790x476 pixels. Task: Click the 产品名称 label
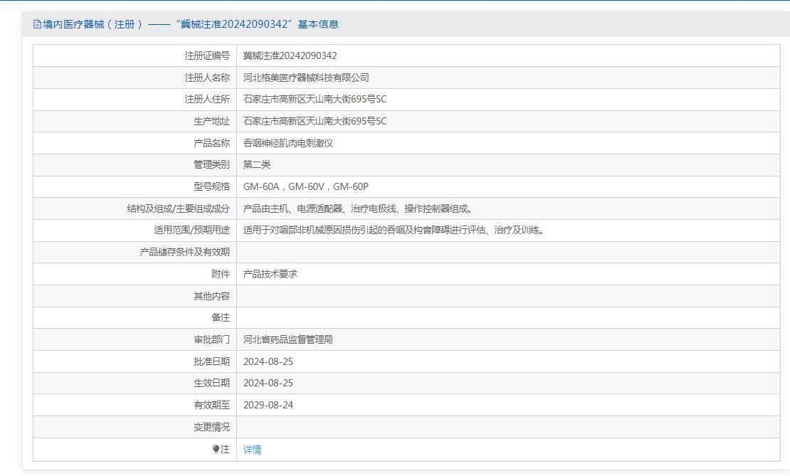tap(211, 143)
